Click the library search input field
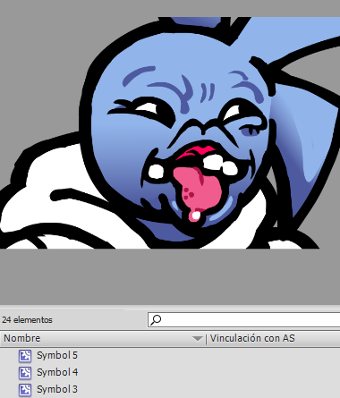 (244, 320)
